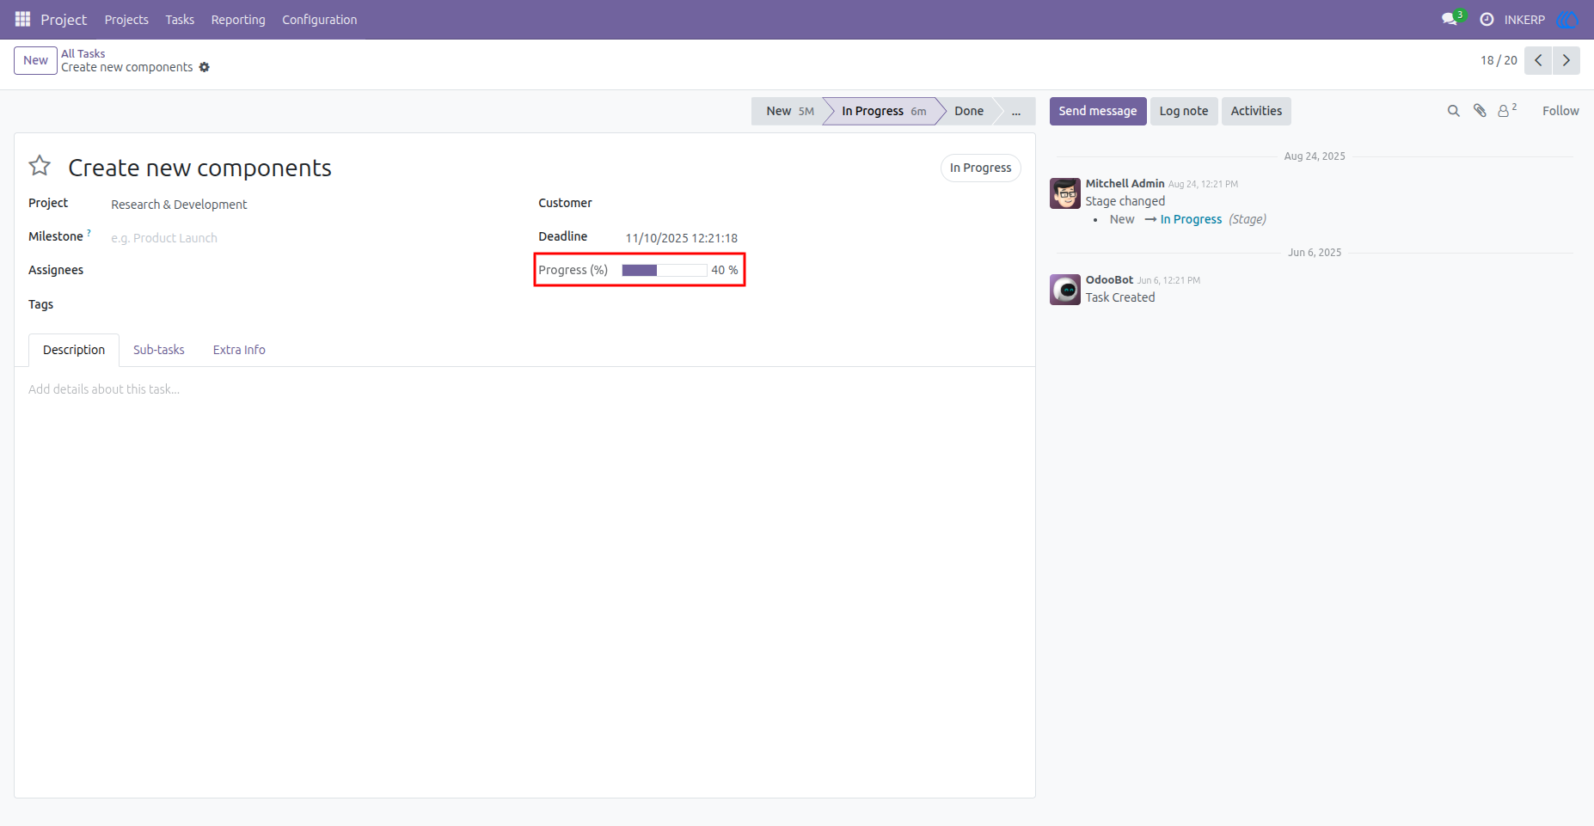1594x826 pixels.
Task: Go to next task record
Action: pos(1566,60)
